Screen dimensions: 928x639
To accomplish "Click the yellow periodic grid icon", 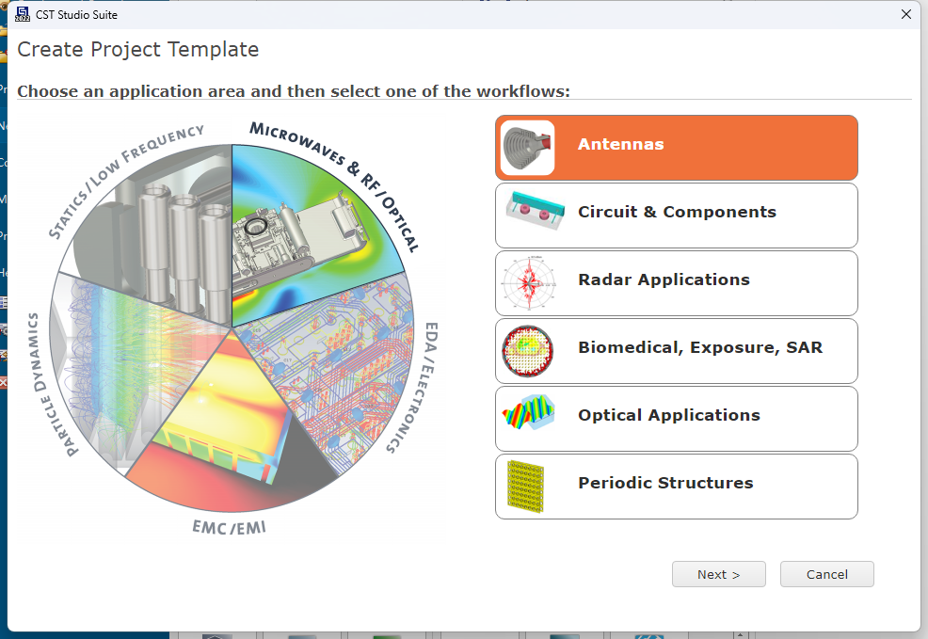I will pyautogui.click(x=525, y=487).
